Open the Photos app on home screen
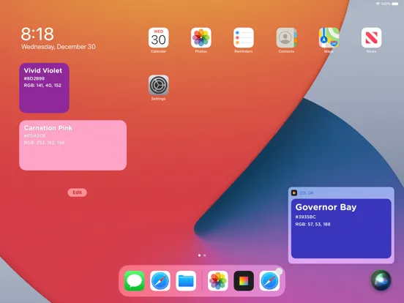The width and height of the screenshot is (404, 303). (x=201, y=37)
